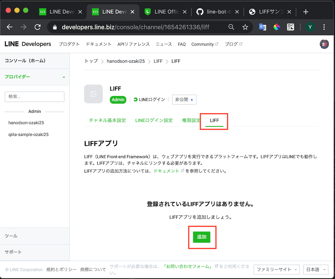Image resolution: width=335 pixels, height=279 pixels.
Task: Click the 非公開 status button
Action: (x=184, y=100)
